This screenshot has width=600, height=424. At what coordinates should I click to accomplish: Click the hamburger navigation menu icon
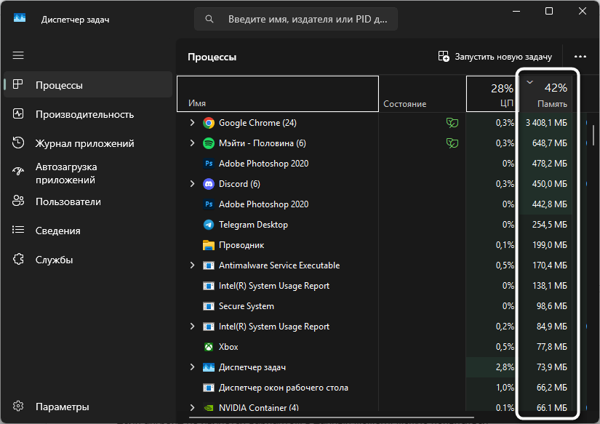pyautogui.click(x=18, y=55)
